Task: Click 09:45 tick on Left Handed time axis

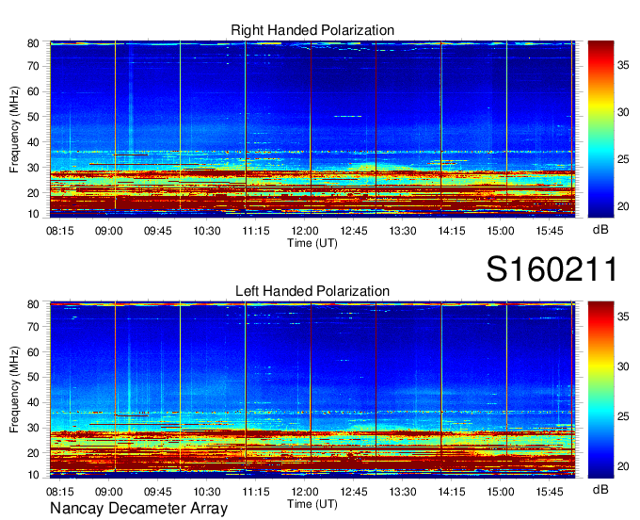Action: [x=158, y=492]
